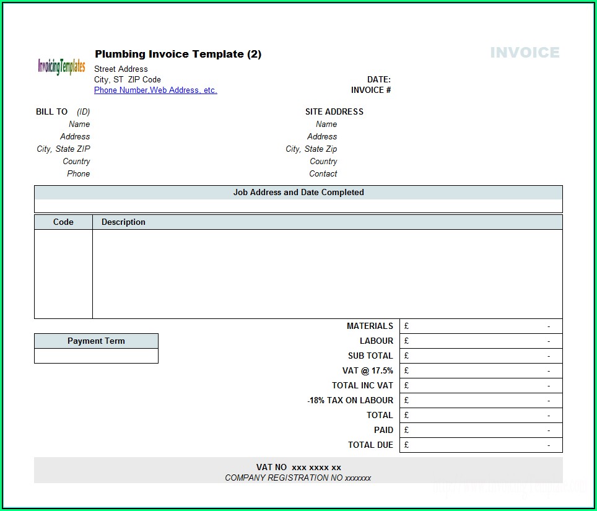This screenshot has width=597, height=511.
Task: Click the TOTAL INC VAT amount cell
Action: 481,386
